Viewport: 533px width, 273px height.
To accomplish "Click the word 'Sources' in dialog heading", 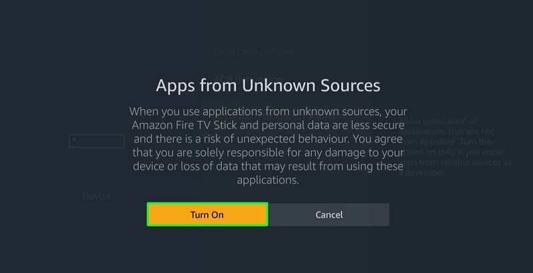I will (350, 86).
